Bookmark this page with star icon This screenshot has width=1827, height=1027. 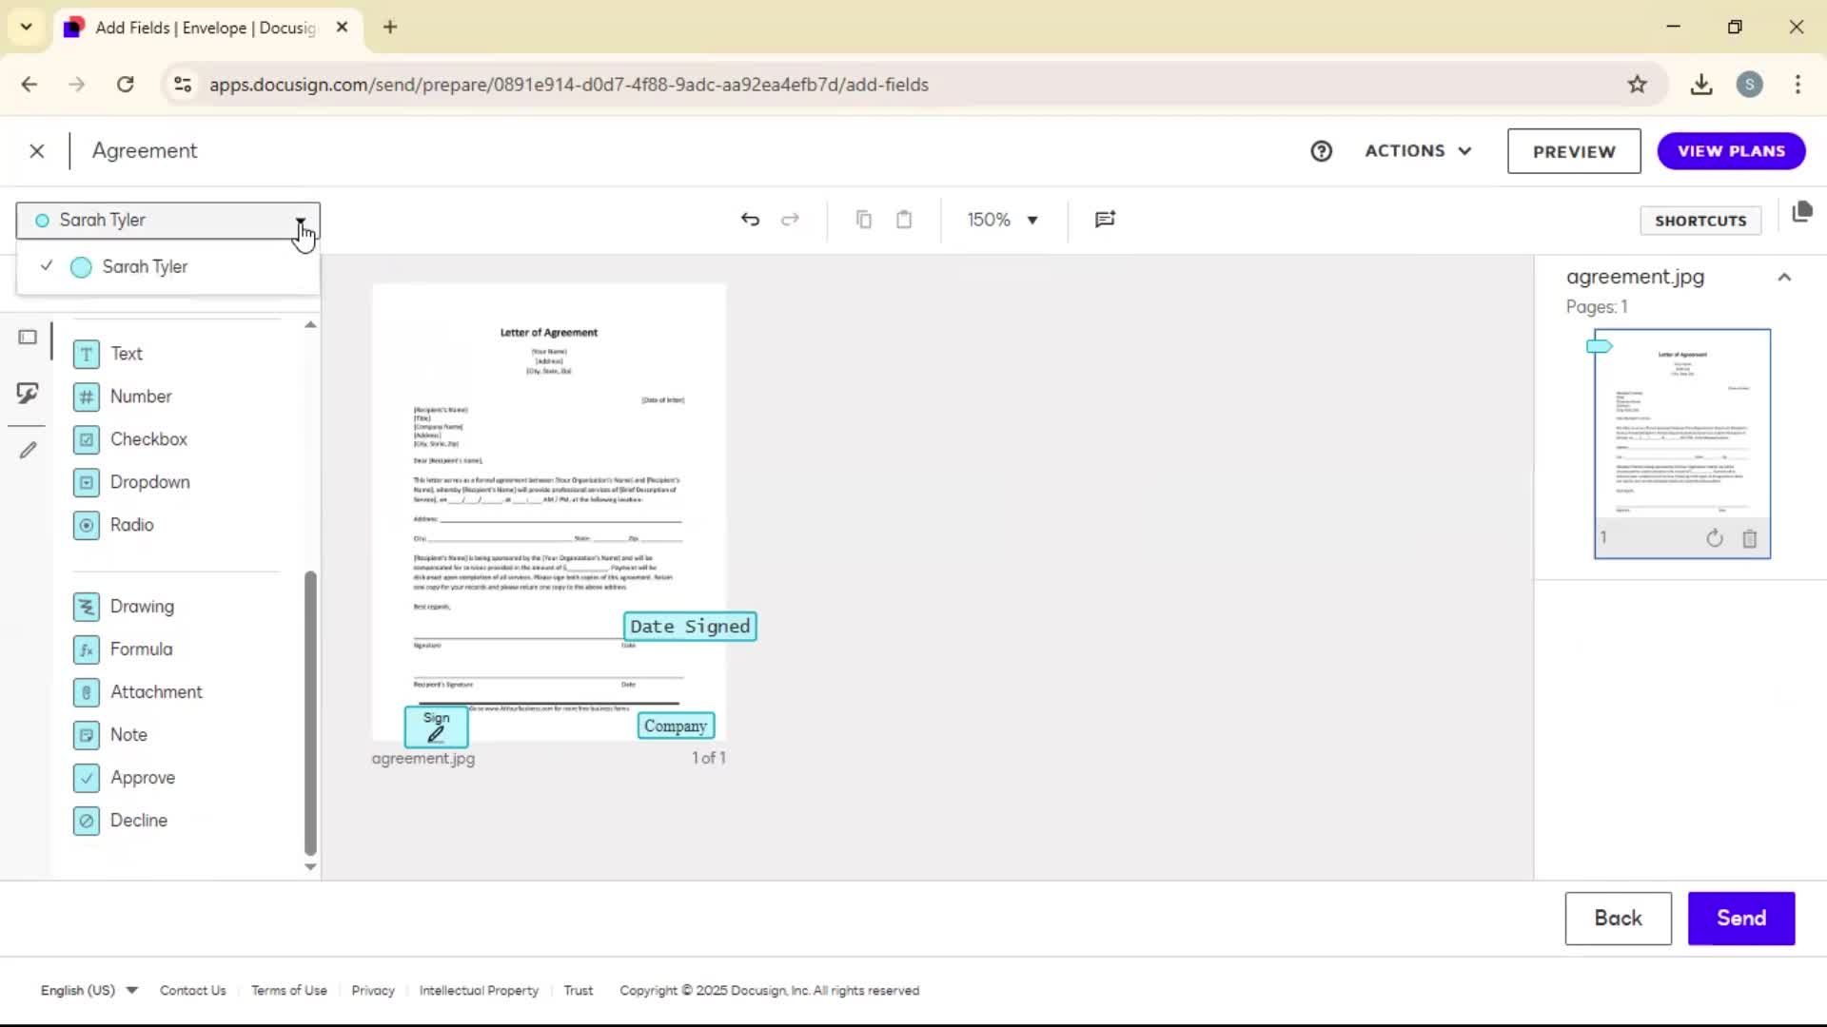(1637, 85)
